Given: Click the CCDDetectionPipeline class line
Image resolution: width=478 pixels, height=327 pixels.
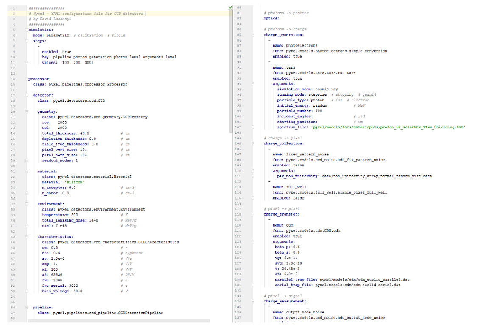Looking at the screenshot, I should tap(100, 313).
